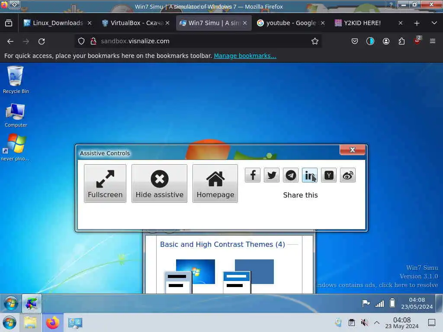The width and height of the screenshot is (443, 332).
Task: Click the Manage bookmarks... link
Action: click(x=245, y=56)
